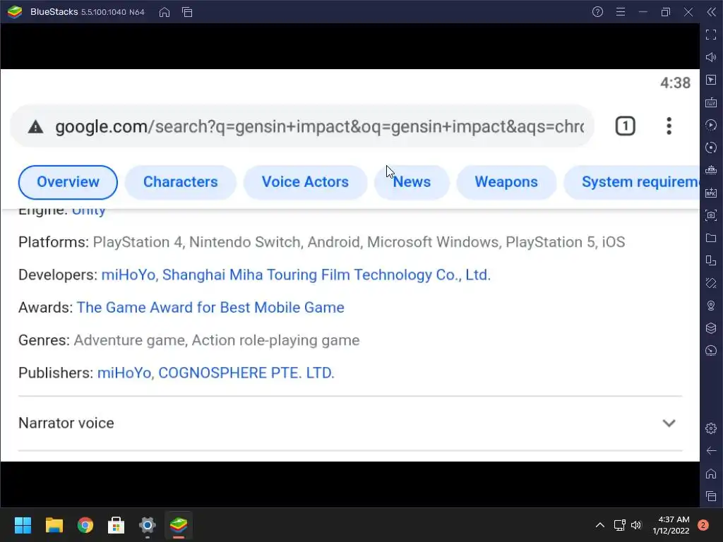Click the taskbar volume icon
The image size is (723, 542).
[x=636, y=525]
